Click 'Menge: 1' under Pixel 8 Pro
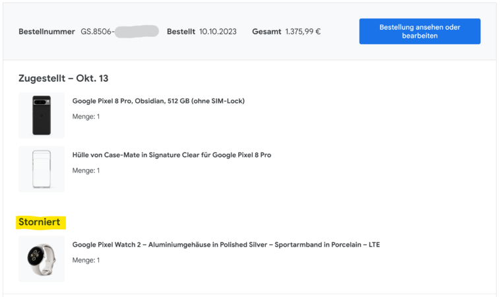This screenshot has width=500, height=297. pyautogui.click(x=86, y=116)
